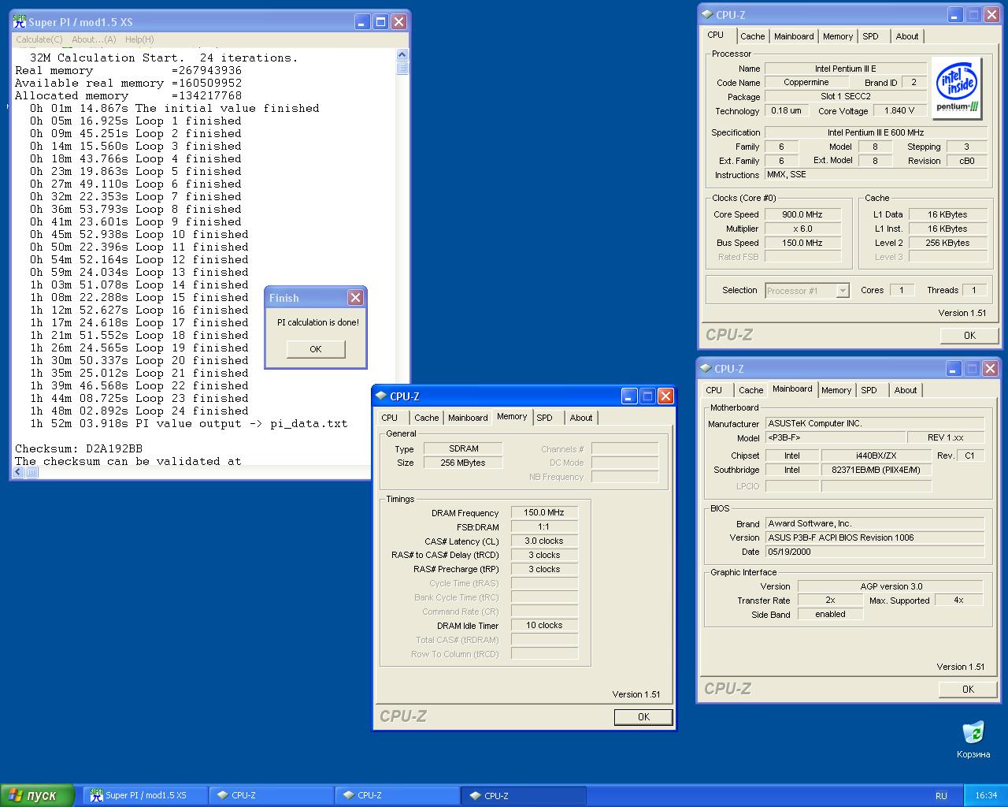
Task: Click OK in the top-right CPU-Z window
Action: 969,336
